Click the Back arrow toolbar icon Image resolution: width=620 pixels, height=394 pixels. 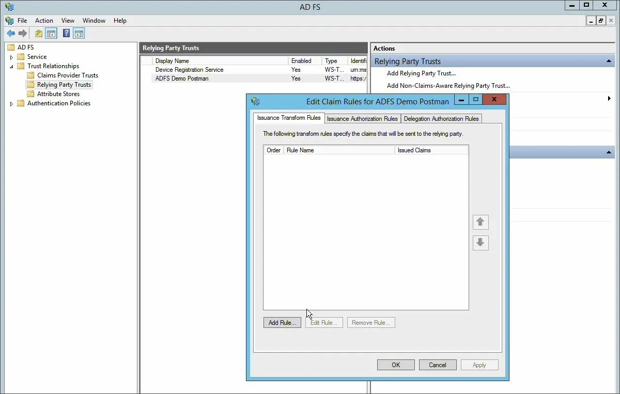[x=11, y=34]
